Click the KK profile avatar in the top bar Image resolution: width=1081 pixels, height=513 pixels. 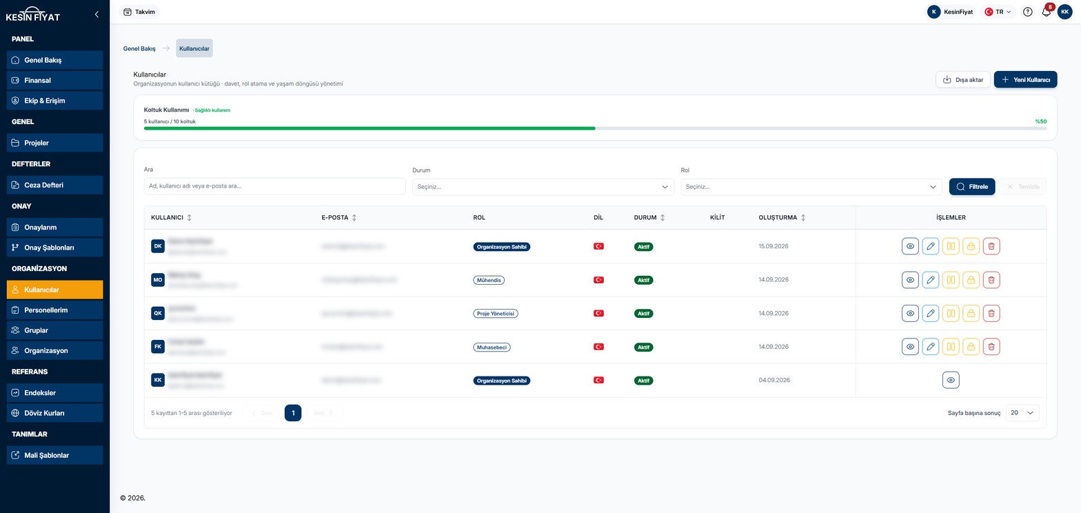tap(1064, 12)
